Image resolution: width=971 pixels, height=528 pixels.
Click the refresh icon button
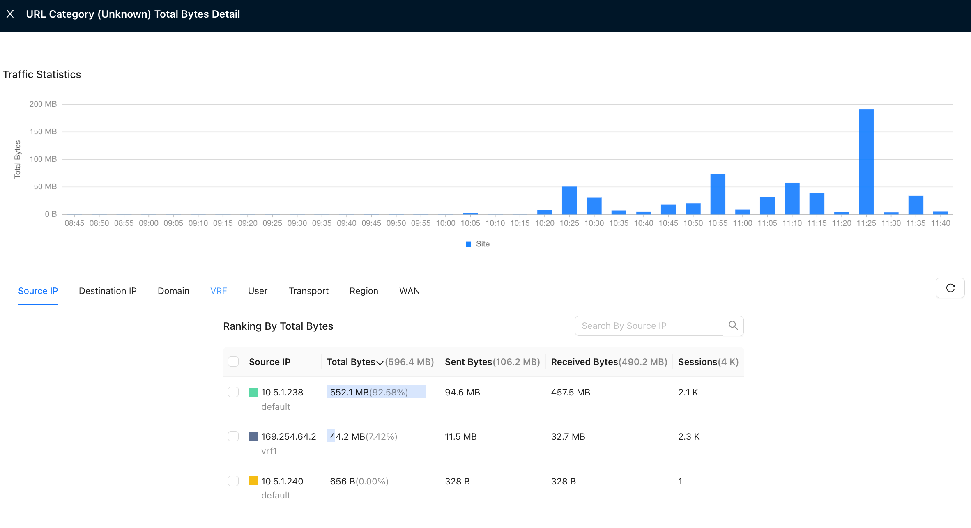click(950, 288)
